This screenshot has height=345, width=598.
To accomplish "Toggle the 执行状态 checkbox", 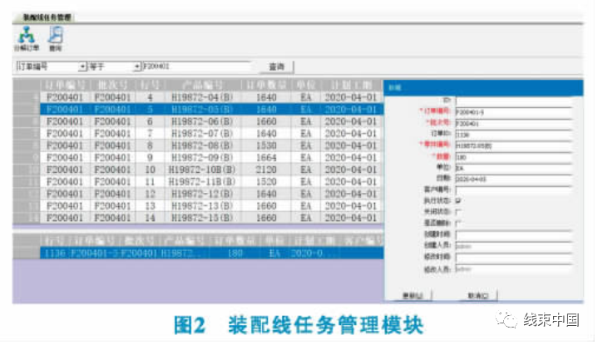I will [458, 200].
